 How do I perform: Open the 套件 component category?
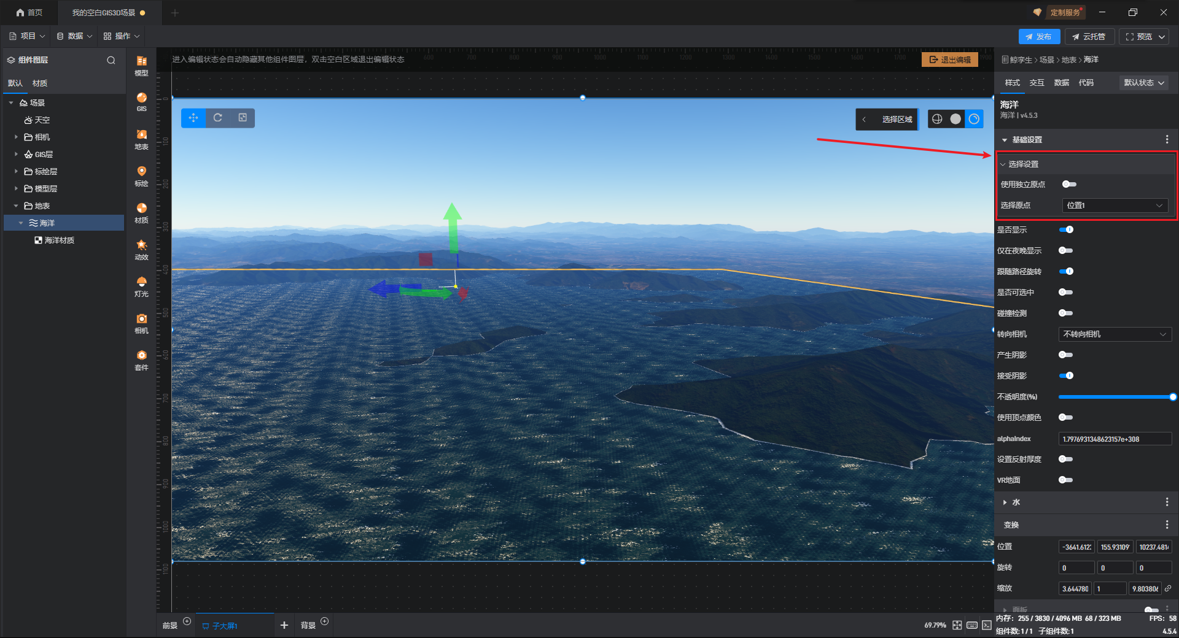tap(142, 360)
